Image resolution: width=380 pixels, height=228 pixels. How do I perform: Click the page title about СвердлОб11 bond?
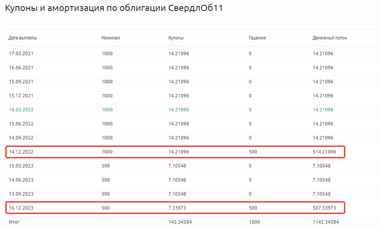(113, 9)
